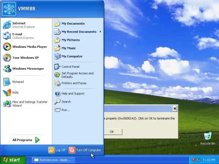The width and height of the screenshot is (219, 164).
Task: Click the 0xc0000142 error message text
Action: [x=139, y=118]
